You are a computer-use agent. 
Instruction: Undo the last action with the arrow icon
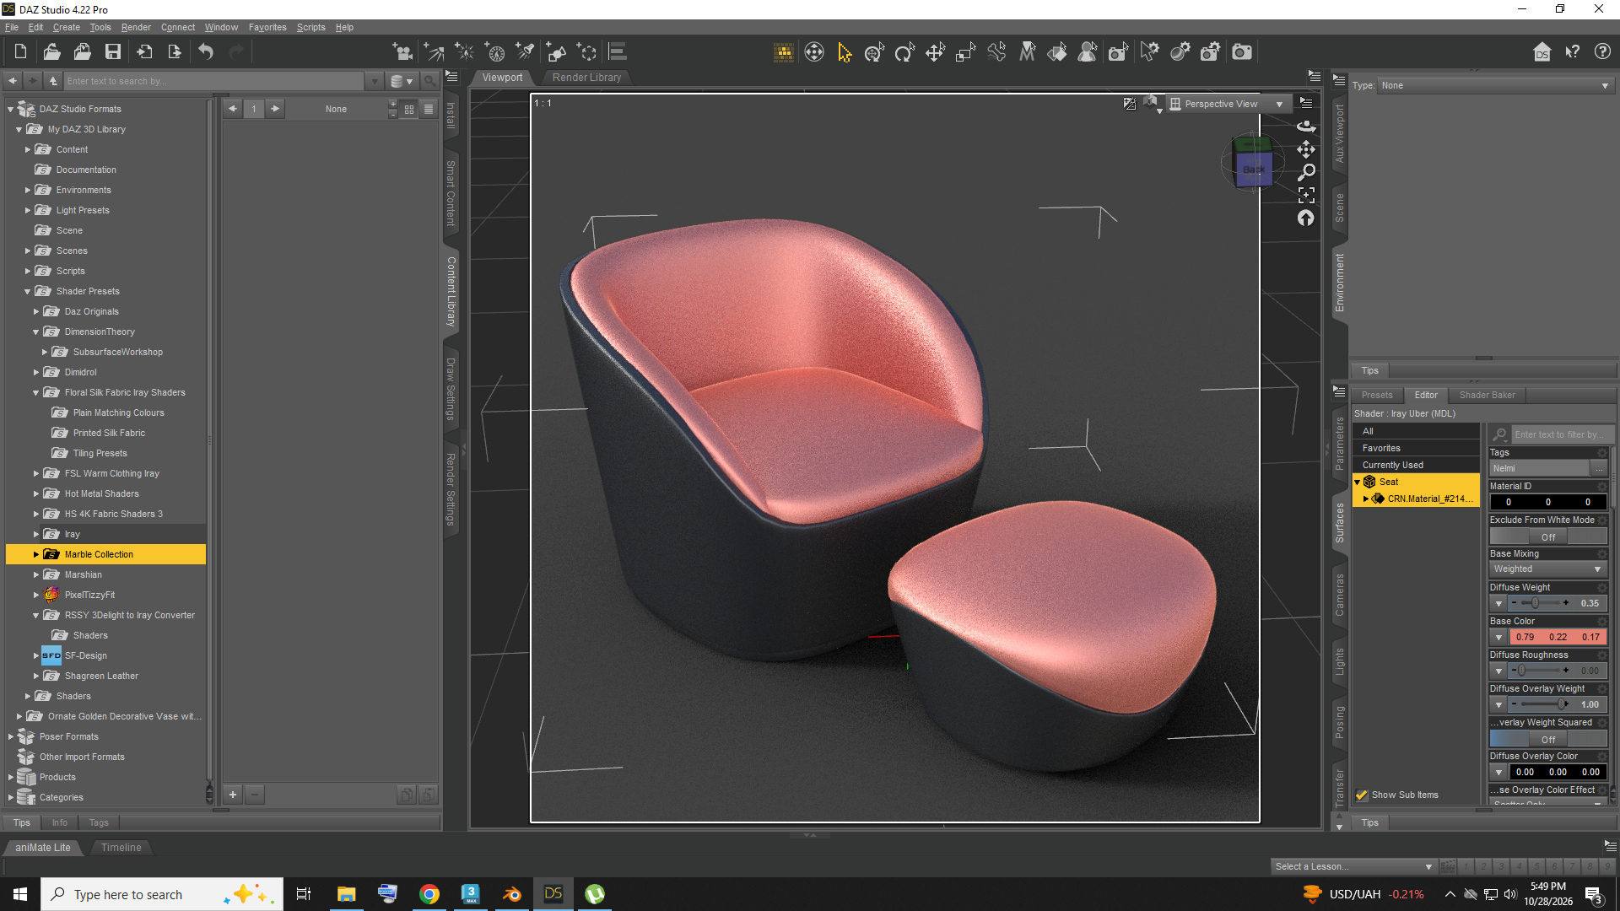click(206, 52)
